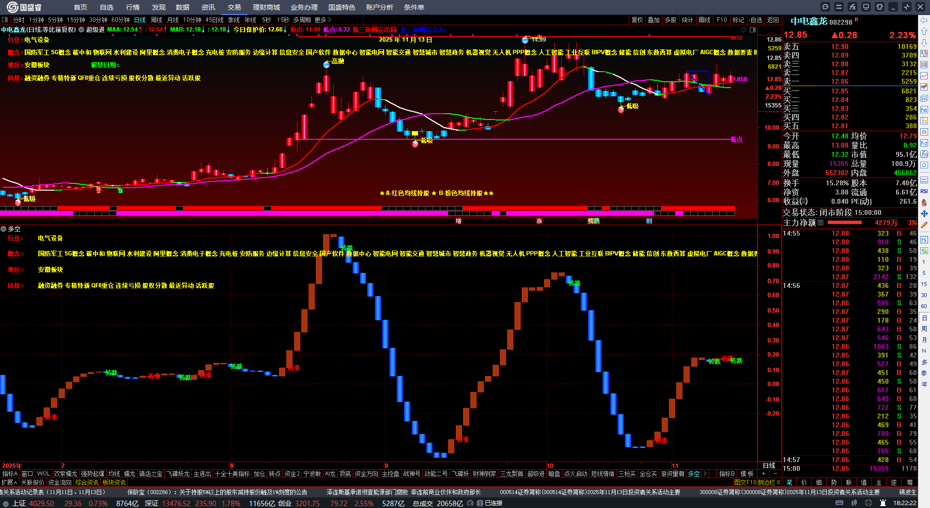
Task: Open the 多周期 multi-period option
Action: coord(302,20)
